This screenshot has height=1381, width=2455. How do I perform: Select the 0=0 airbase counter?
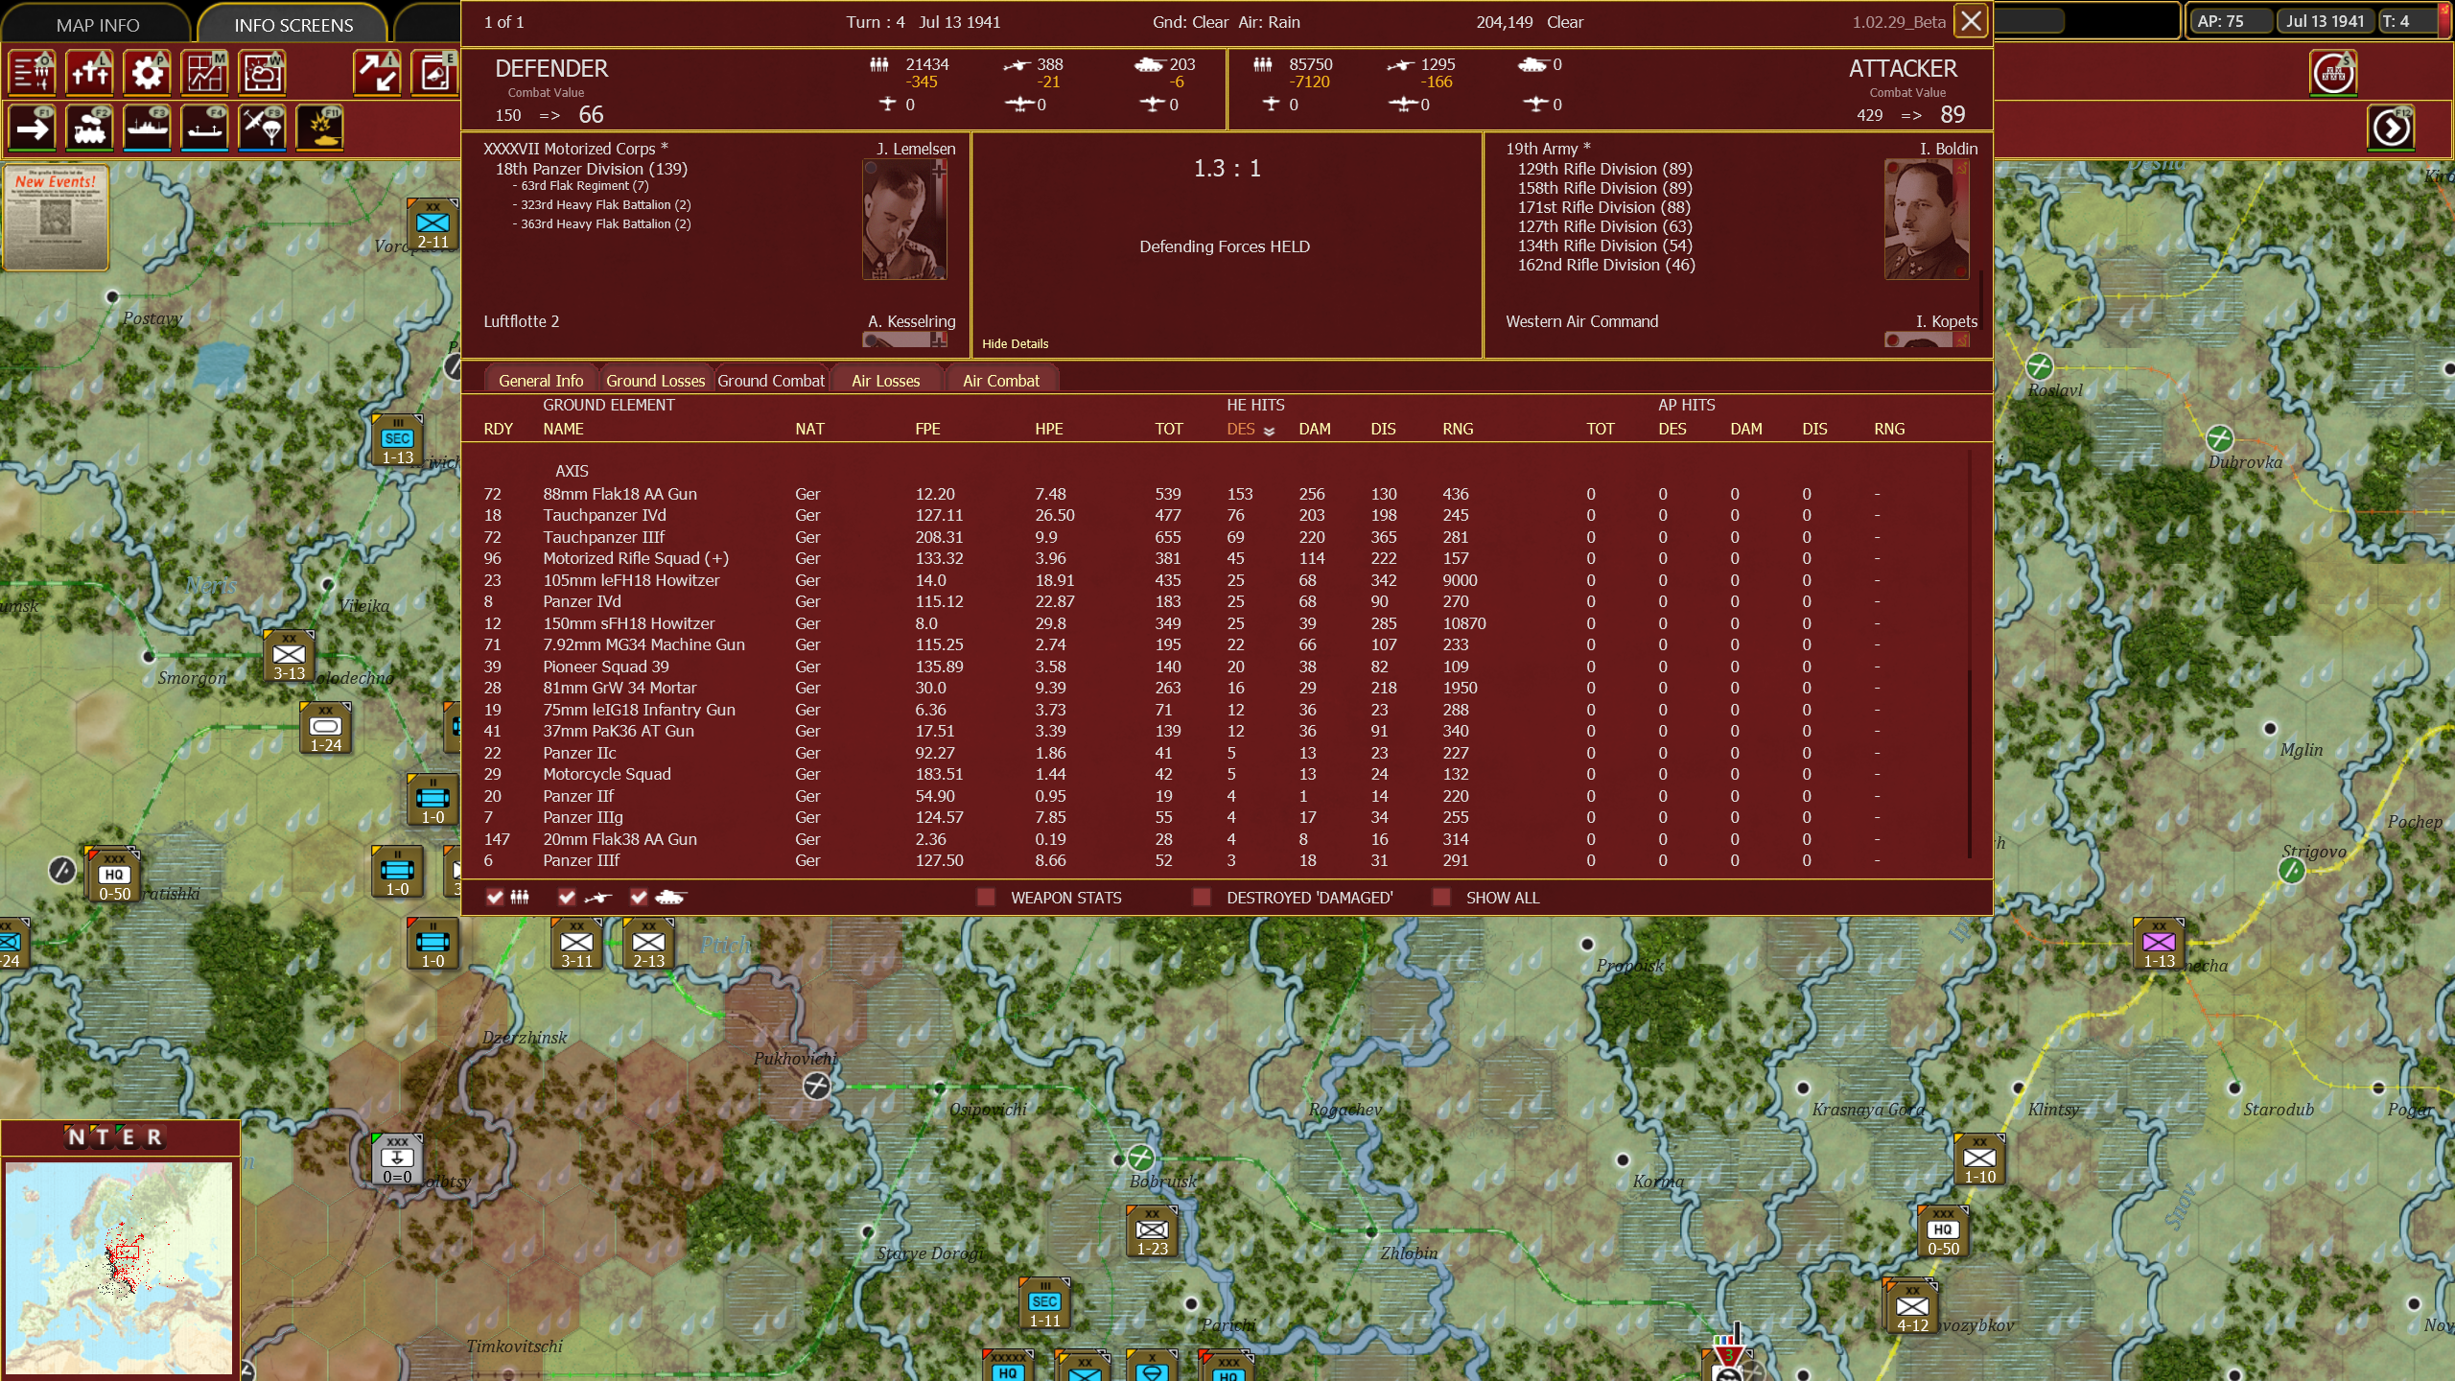pos(397,1160)
